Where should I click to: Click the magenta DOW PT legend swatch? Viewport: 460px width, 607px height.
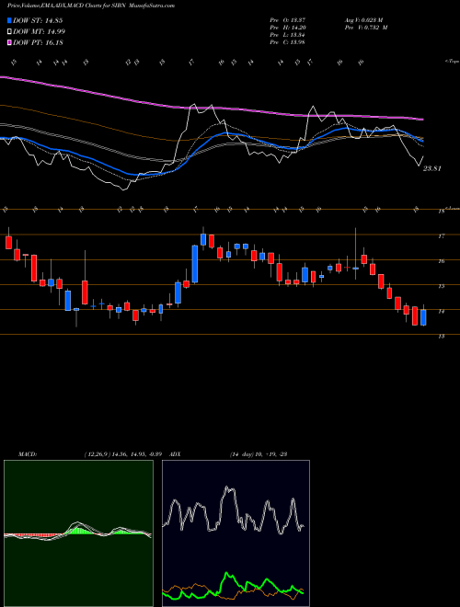10,42
